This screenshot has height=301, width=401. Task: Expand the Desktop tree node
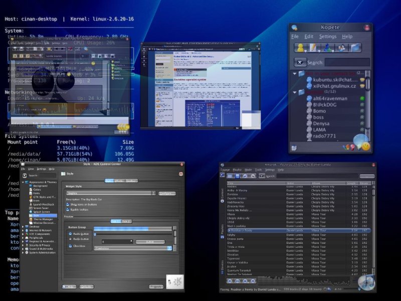click(23, 227)
